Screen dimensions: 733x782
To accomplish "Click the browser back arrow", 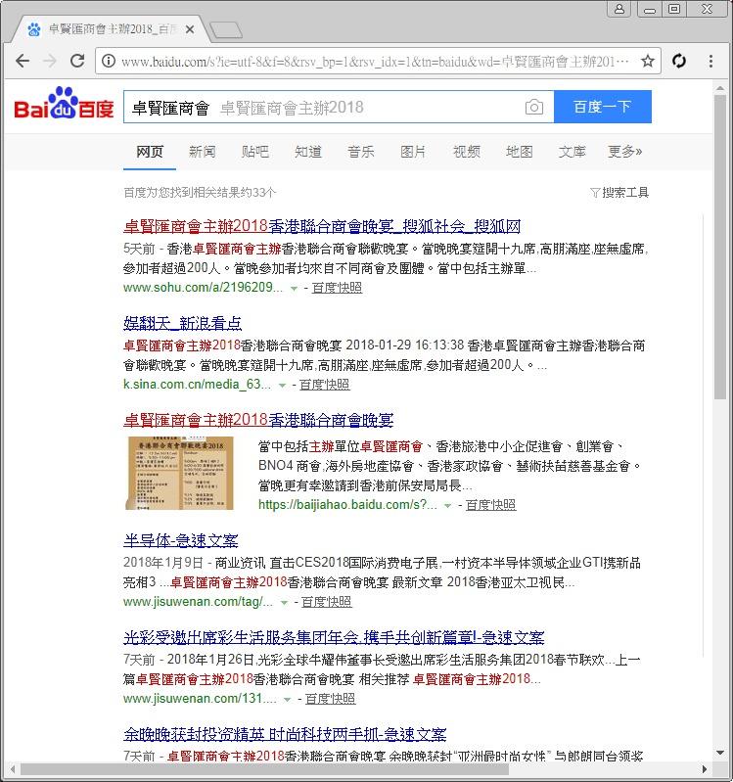I will point(23,61).
